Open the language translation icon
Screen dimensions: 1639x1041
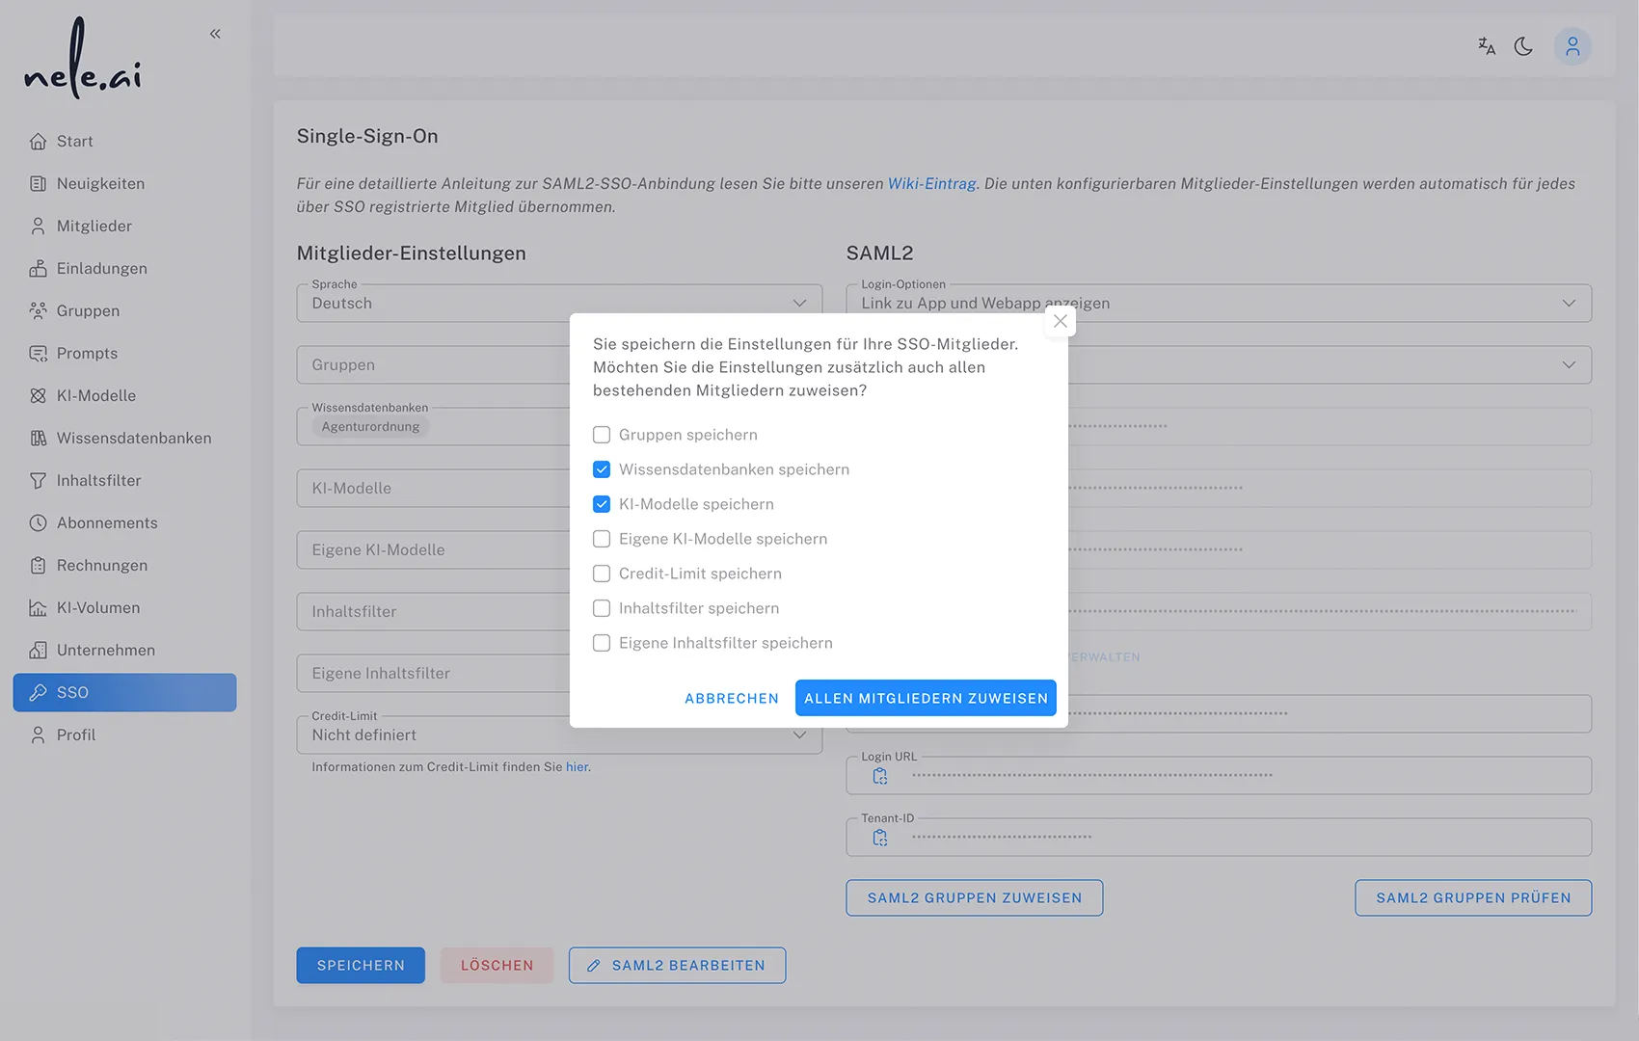(x=1487, y=46)
